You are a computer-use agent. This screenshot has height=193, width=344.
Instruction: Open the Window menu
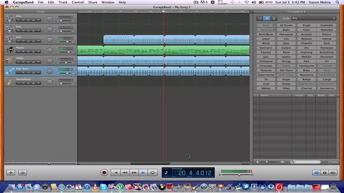pyautogui.click(x=108, y=2)
